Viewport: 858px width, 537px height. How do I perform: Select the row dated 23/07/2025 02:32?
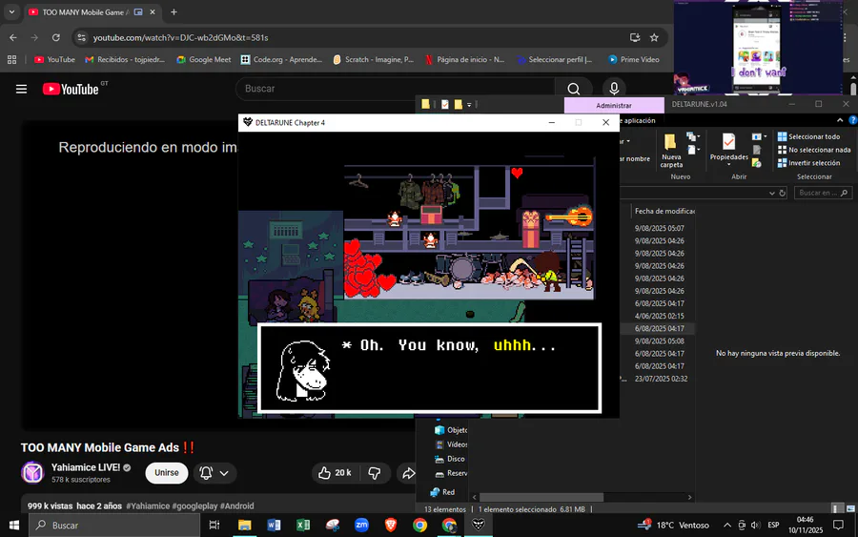[659, 379]
